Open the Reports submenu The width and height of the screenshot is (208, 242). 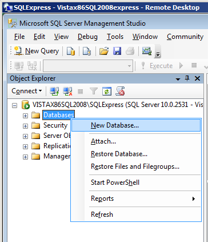tap(136, 199)
